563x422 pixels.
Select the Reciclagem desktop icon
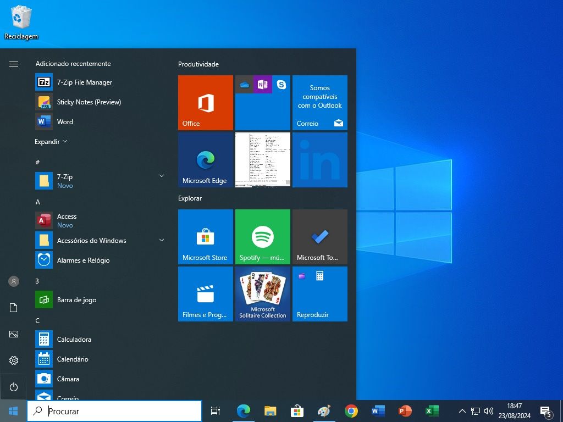(x=21, y=22)
